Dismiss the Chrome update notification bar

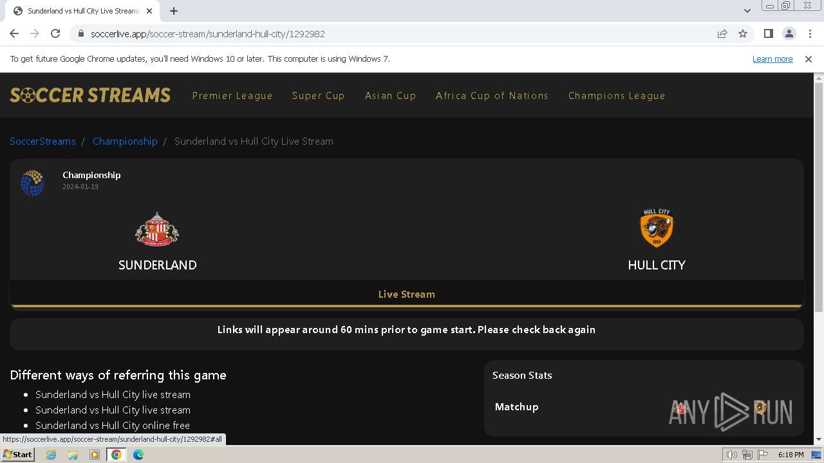(809, 59)
